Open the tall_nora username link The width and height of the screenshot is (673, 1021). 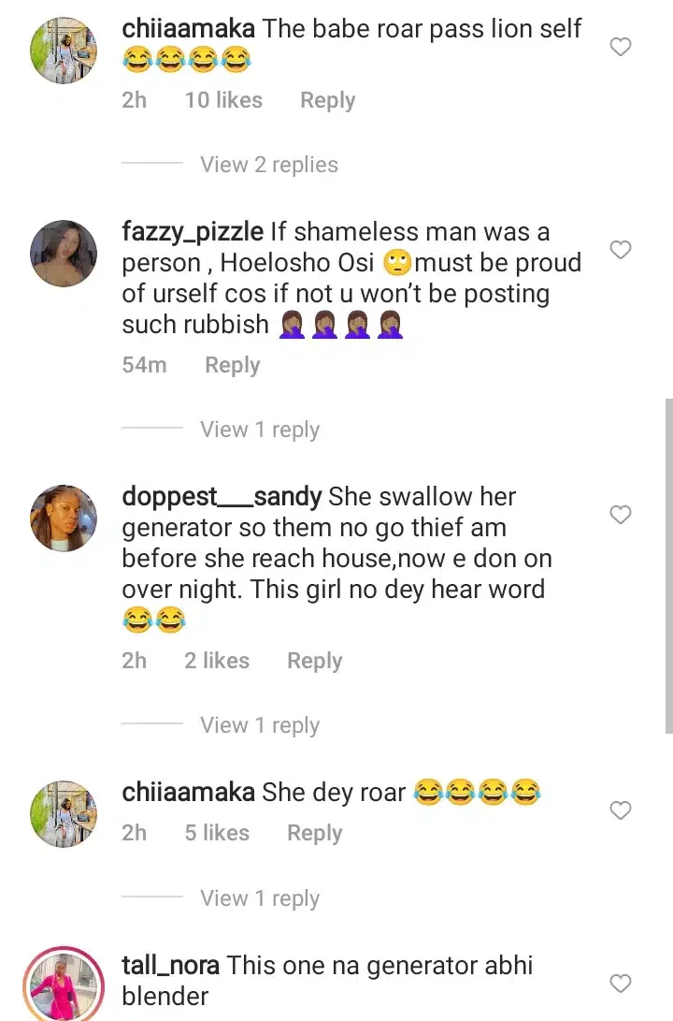pyautogui.click(x=170, y=965)
